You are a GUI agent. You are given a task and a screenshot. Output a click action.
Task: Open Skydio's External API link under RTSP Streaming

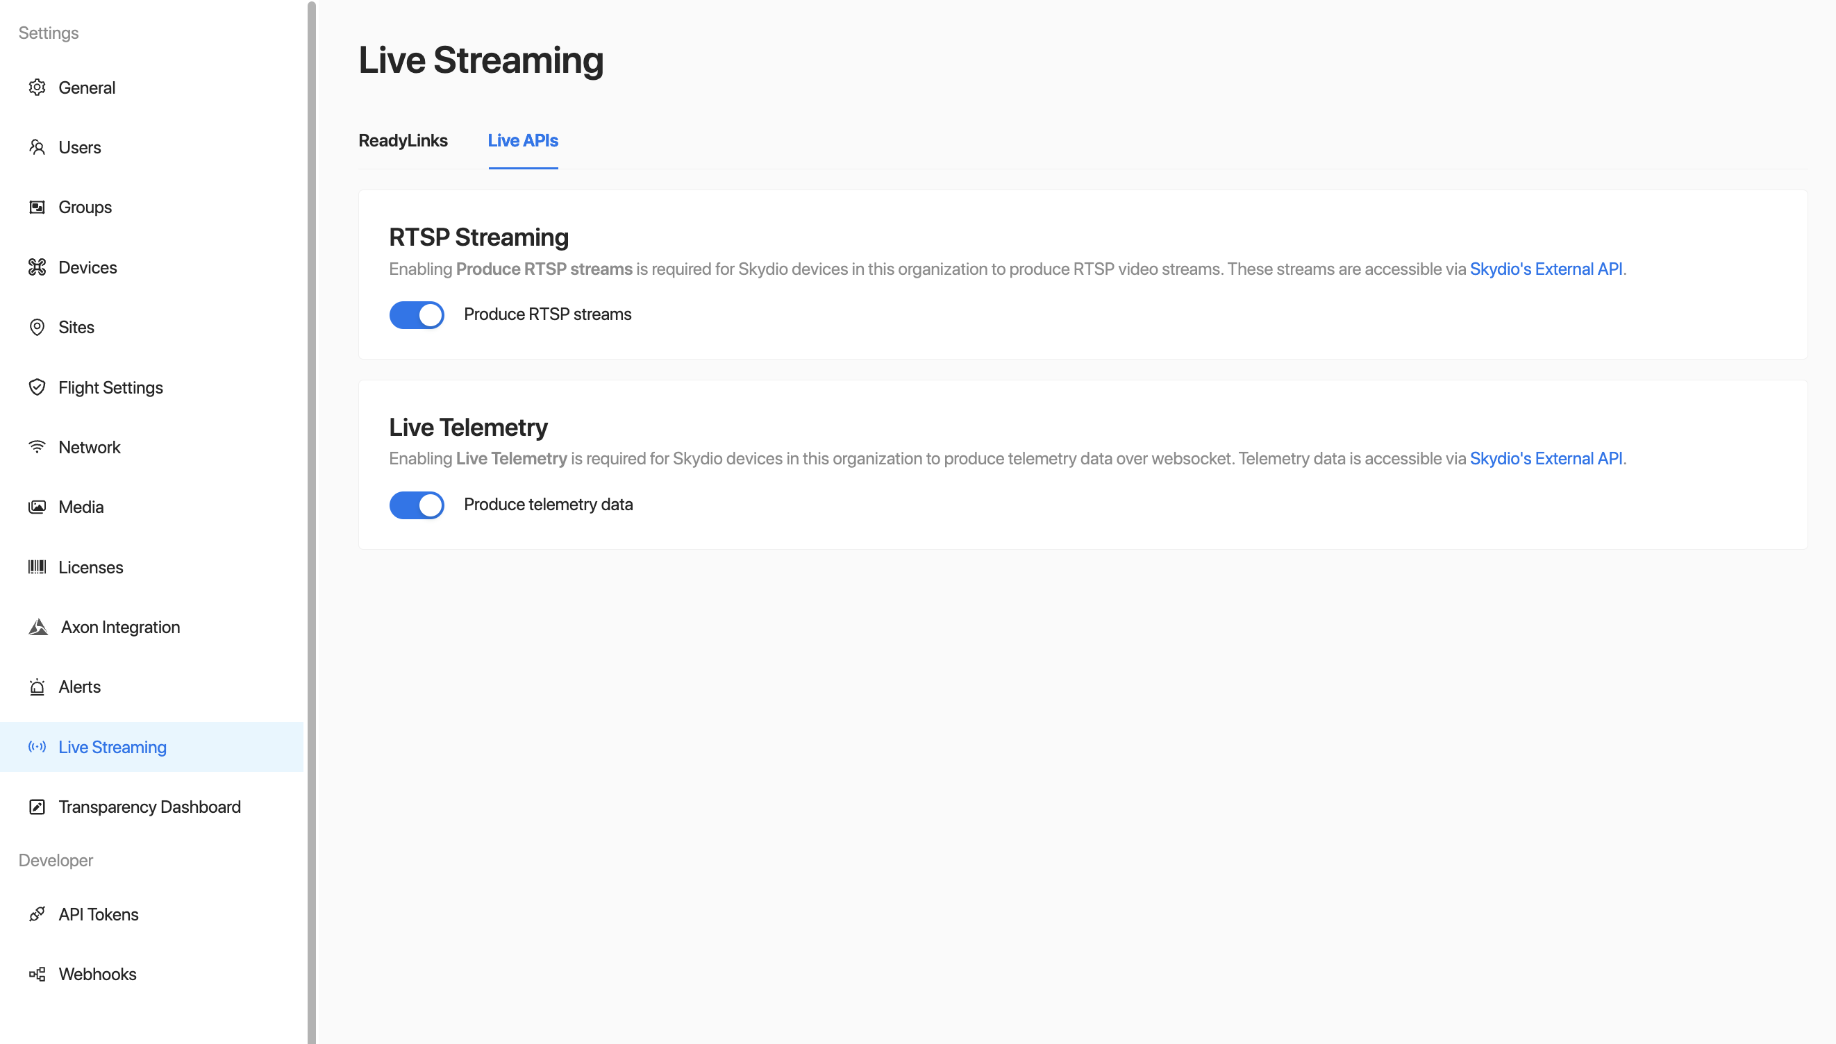pos(1546,269)
